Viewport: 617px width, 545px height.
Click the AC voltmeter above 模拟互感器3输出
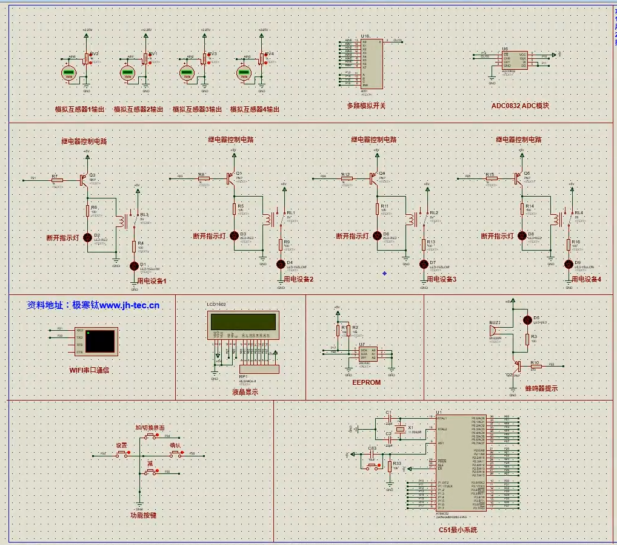pos(187,73)
